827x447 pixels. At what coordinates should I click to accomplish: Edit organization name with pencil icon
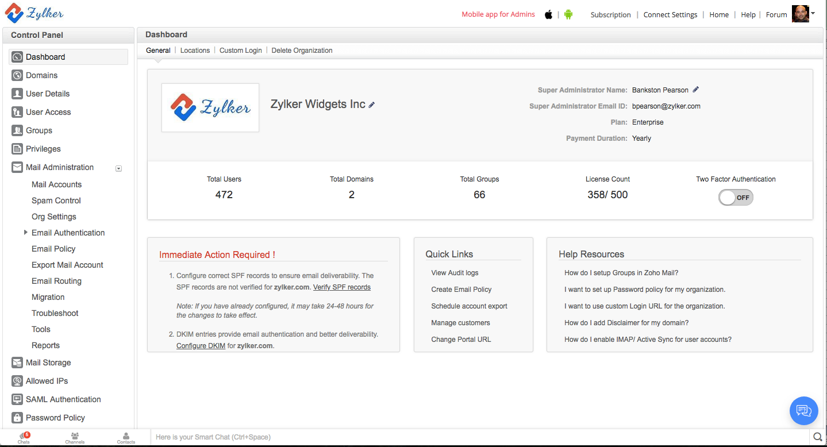click(x=372, y=105)
